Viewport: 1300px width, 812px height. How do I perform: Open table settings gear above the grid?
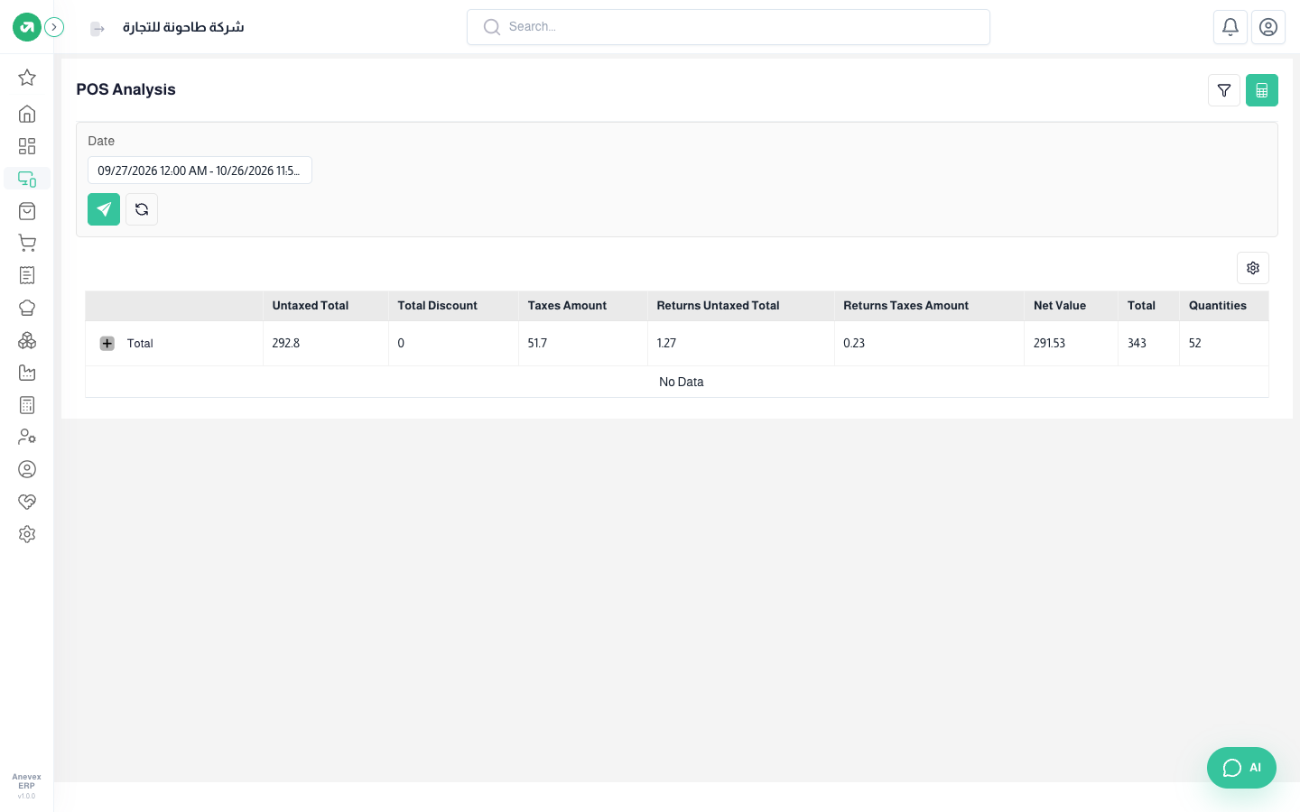(1253, 268)
